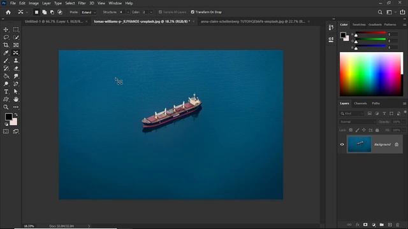Uncheck Transform On Drop checkbox
Screen dimensions: 408x229
point(193,12)
